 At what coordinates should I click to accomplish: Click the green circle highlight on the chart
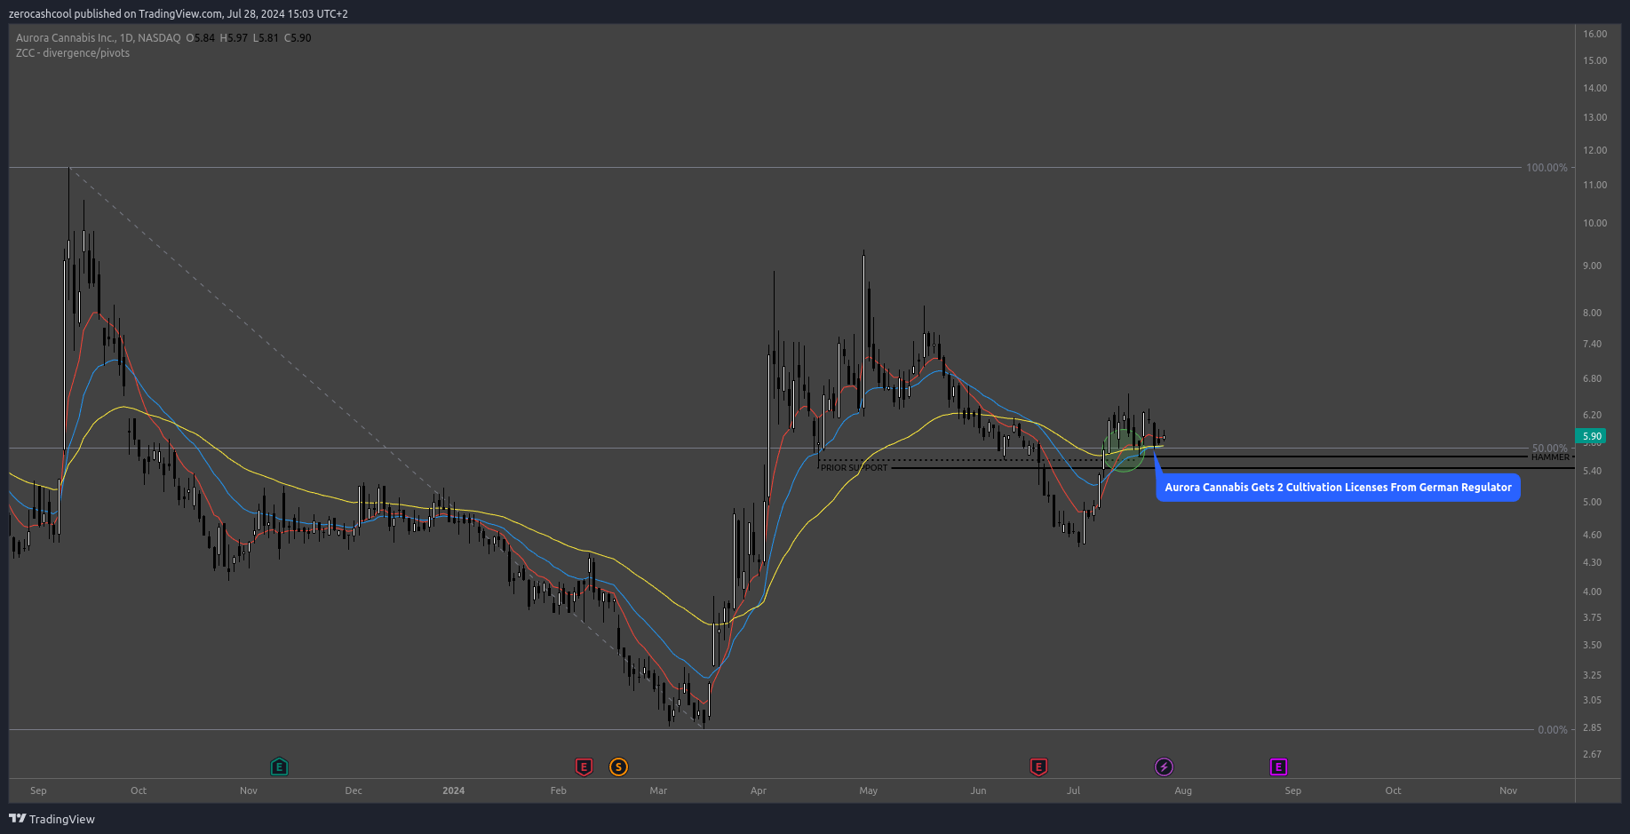[1124, 449]
